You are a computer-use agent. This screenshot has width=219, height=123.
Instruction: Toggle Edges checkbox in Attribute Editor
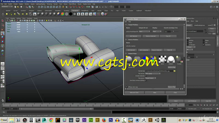[203, 40]
